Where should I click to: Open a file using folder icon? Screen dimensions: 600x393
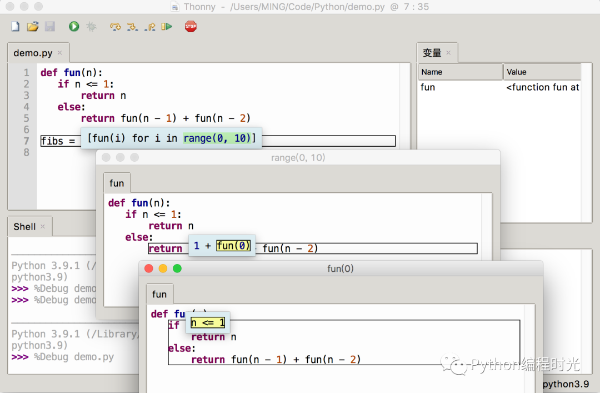[x=33, y=27]
